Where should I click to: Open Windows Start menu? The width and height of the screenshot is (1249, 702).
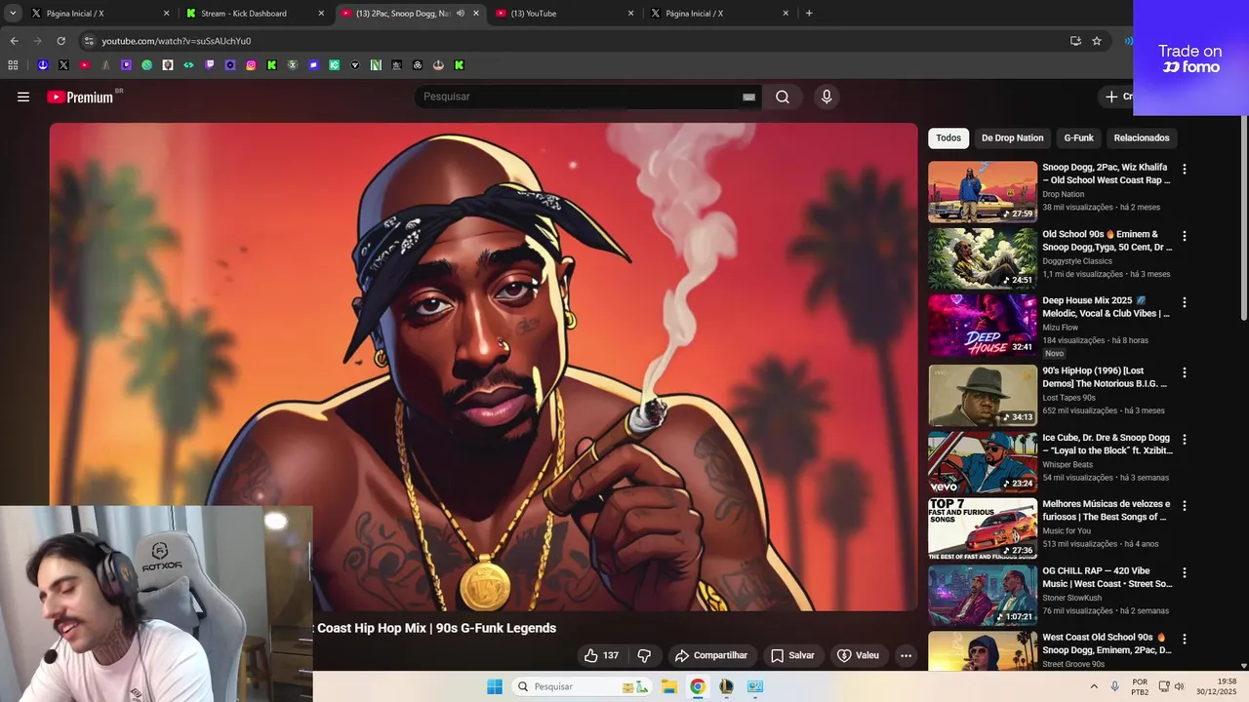(x=495, y=686)
